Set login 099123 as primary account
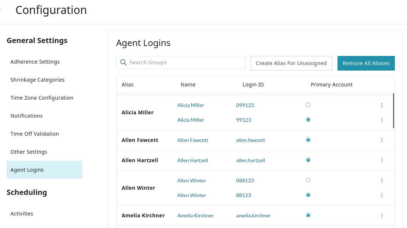The image size is (407, 228). point(308,105)
